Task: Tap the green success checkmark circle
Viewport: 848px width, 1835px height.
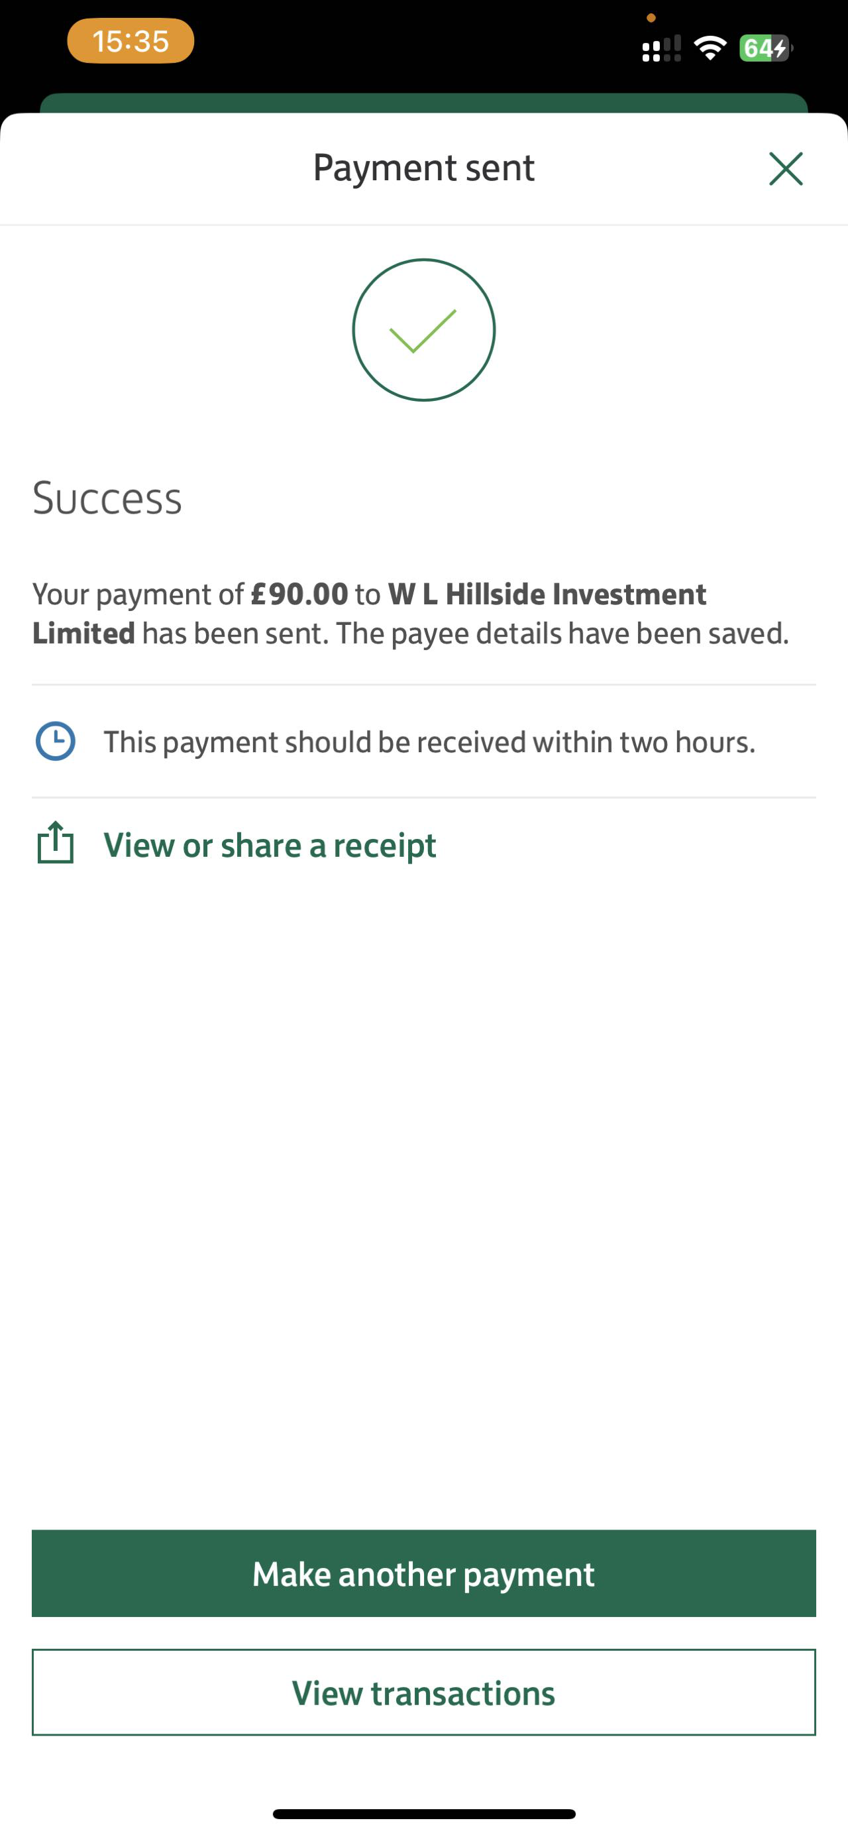Action: tap(423, 330)
